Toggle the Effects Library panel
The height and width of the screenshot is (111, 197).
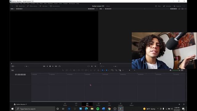click(32, 6)
